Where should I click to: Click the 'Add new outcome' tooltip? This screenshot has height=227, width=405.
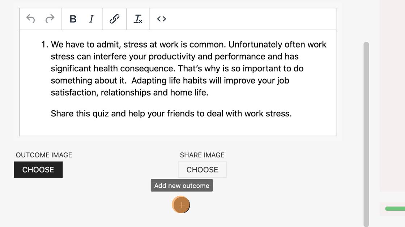tap(182, 186)
